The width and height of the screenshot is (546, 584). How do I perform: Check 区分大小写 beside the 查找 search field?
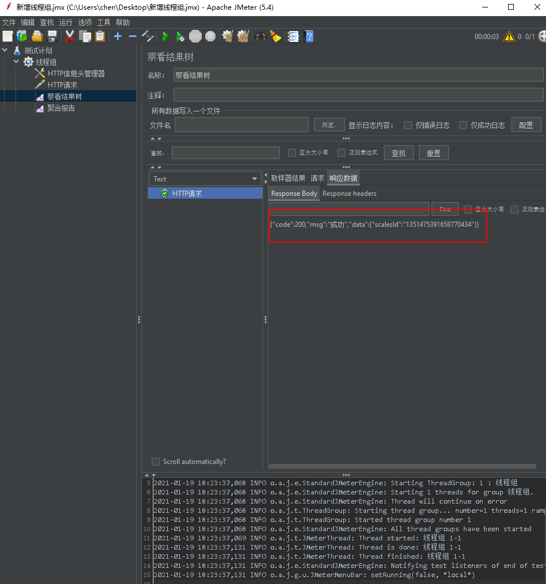click(292, 153)
